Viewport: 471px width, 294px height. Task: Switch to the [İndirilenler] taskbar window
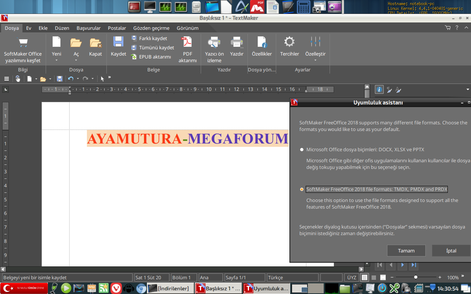coord(171,288)
